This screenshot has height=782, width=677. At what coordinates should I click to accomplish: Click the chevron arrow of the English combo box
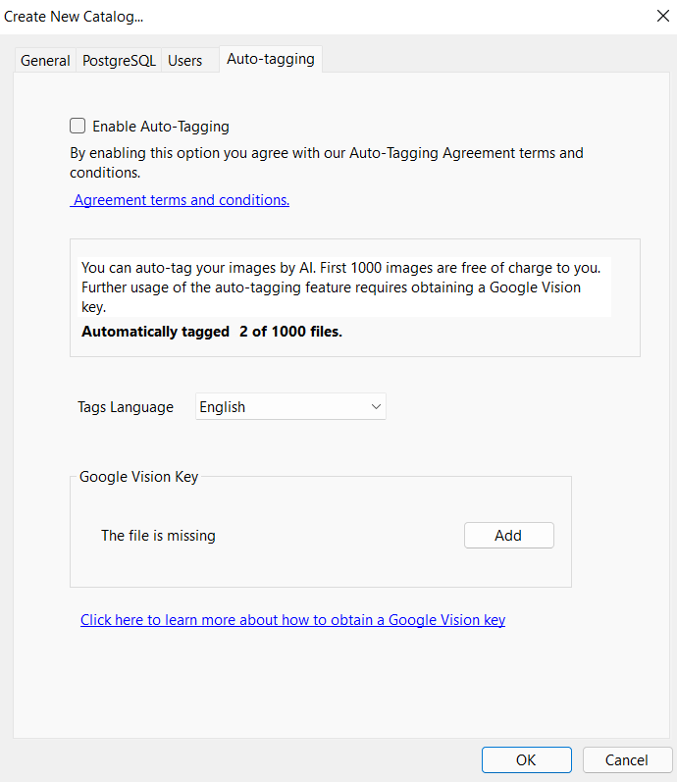pyautogui.click(x=375, y=407)
